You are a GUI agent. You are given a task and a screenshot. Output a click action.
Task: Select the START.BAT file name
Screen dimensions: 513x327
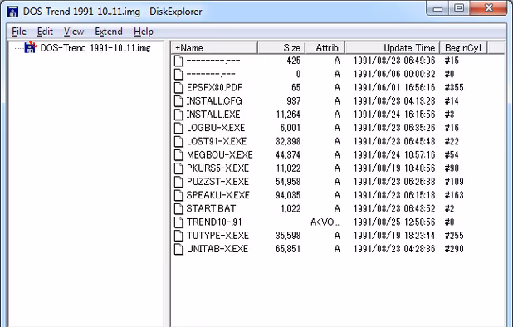tap(211, 208)
